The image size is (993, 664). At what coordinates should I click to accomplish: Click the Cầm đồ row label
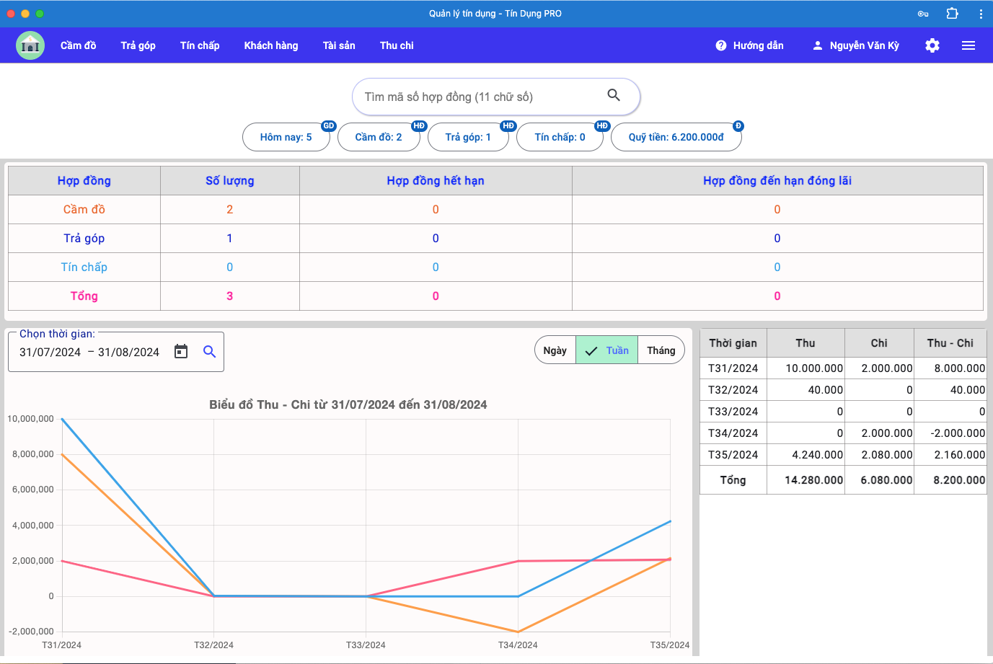(84, 209)
